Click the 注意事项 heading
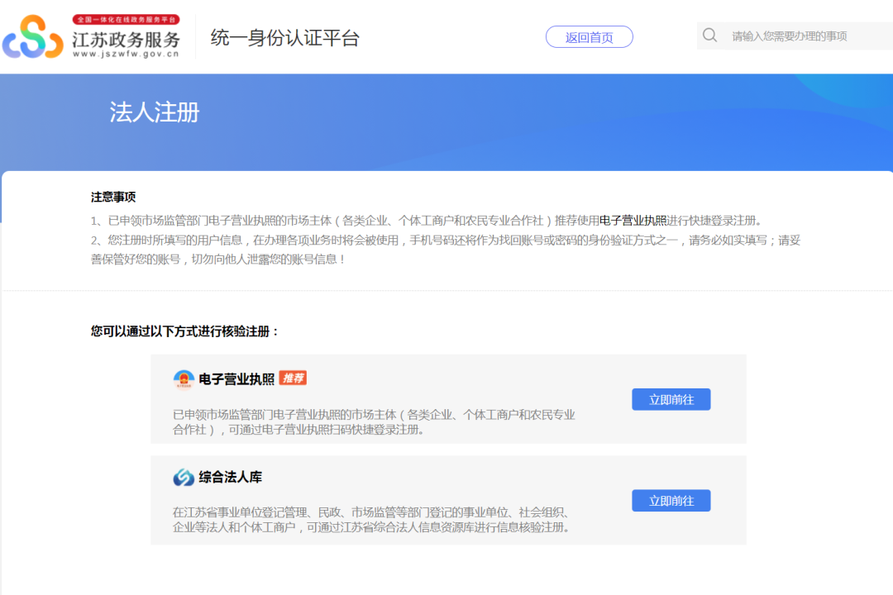Viewport: 893px width, 595px height. pyautogui.click(x=113, y=198)
